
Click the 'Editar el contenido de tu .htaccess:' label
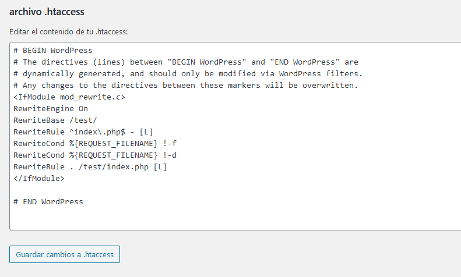(x=69, y=31)
